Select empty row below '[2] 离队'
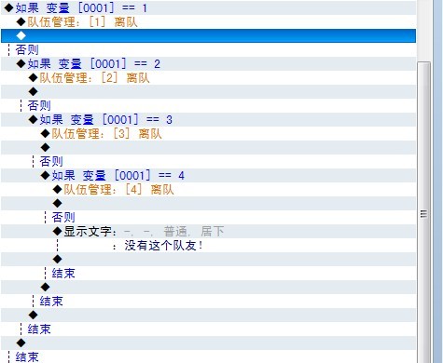443x363 pixels. coord(208,92)
